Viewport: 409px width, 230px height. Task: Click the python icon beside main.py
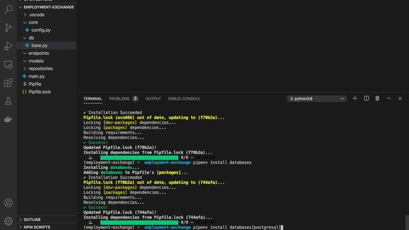click(24, 76)
